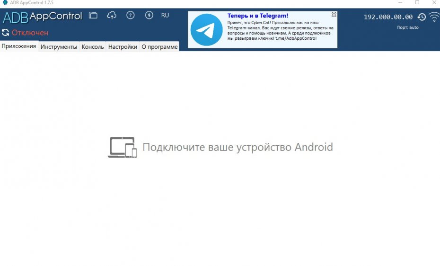Click the Telegram banner description text
Image resolution: width=440 pixels, height=266 pixels.
(x=280, y=30)
